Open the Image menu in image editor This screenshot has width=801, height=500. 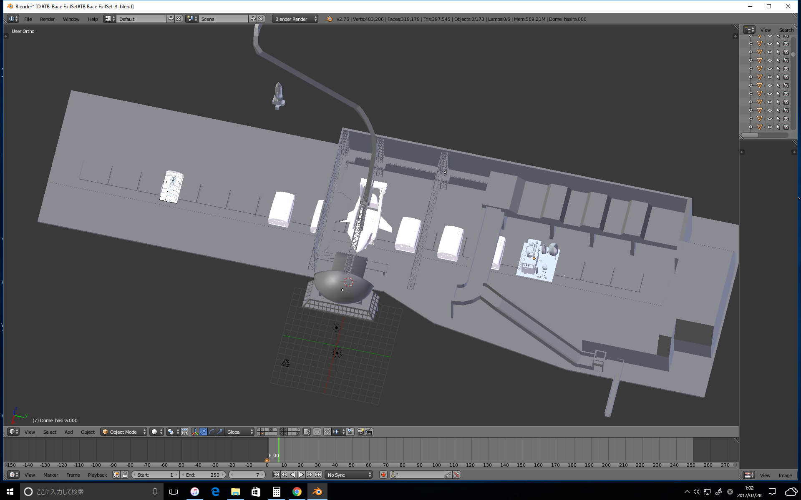tap(785, 475)
